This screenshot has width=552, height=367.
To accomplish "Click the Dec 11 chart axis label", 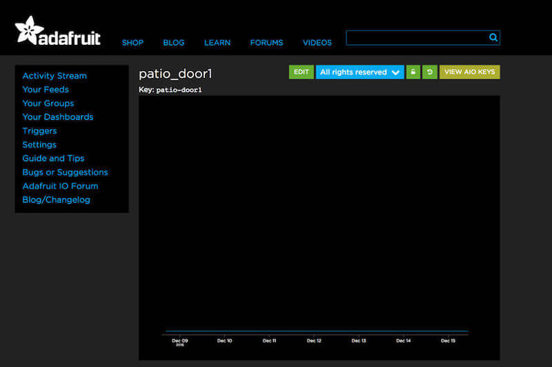I will (x=269, y=341).
